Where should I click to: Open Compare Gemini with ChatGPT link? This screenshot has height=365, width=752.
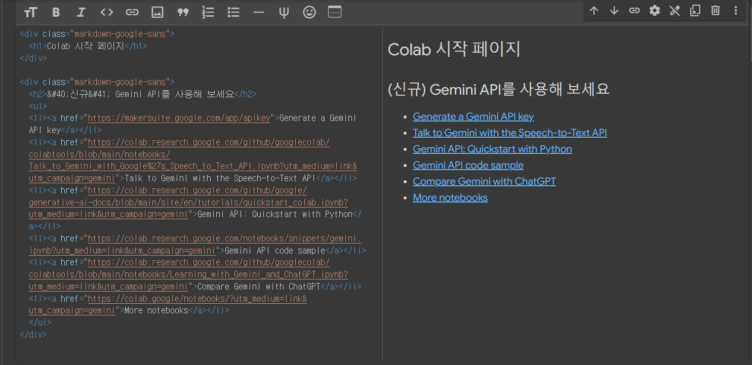pos(484,181)
